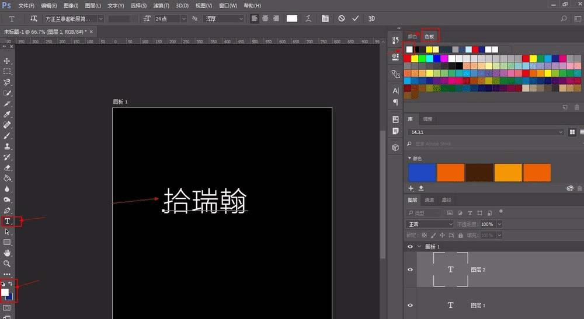Switch to the 通道 tab
The image size is (584, 319).
429,199
